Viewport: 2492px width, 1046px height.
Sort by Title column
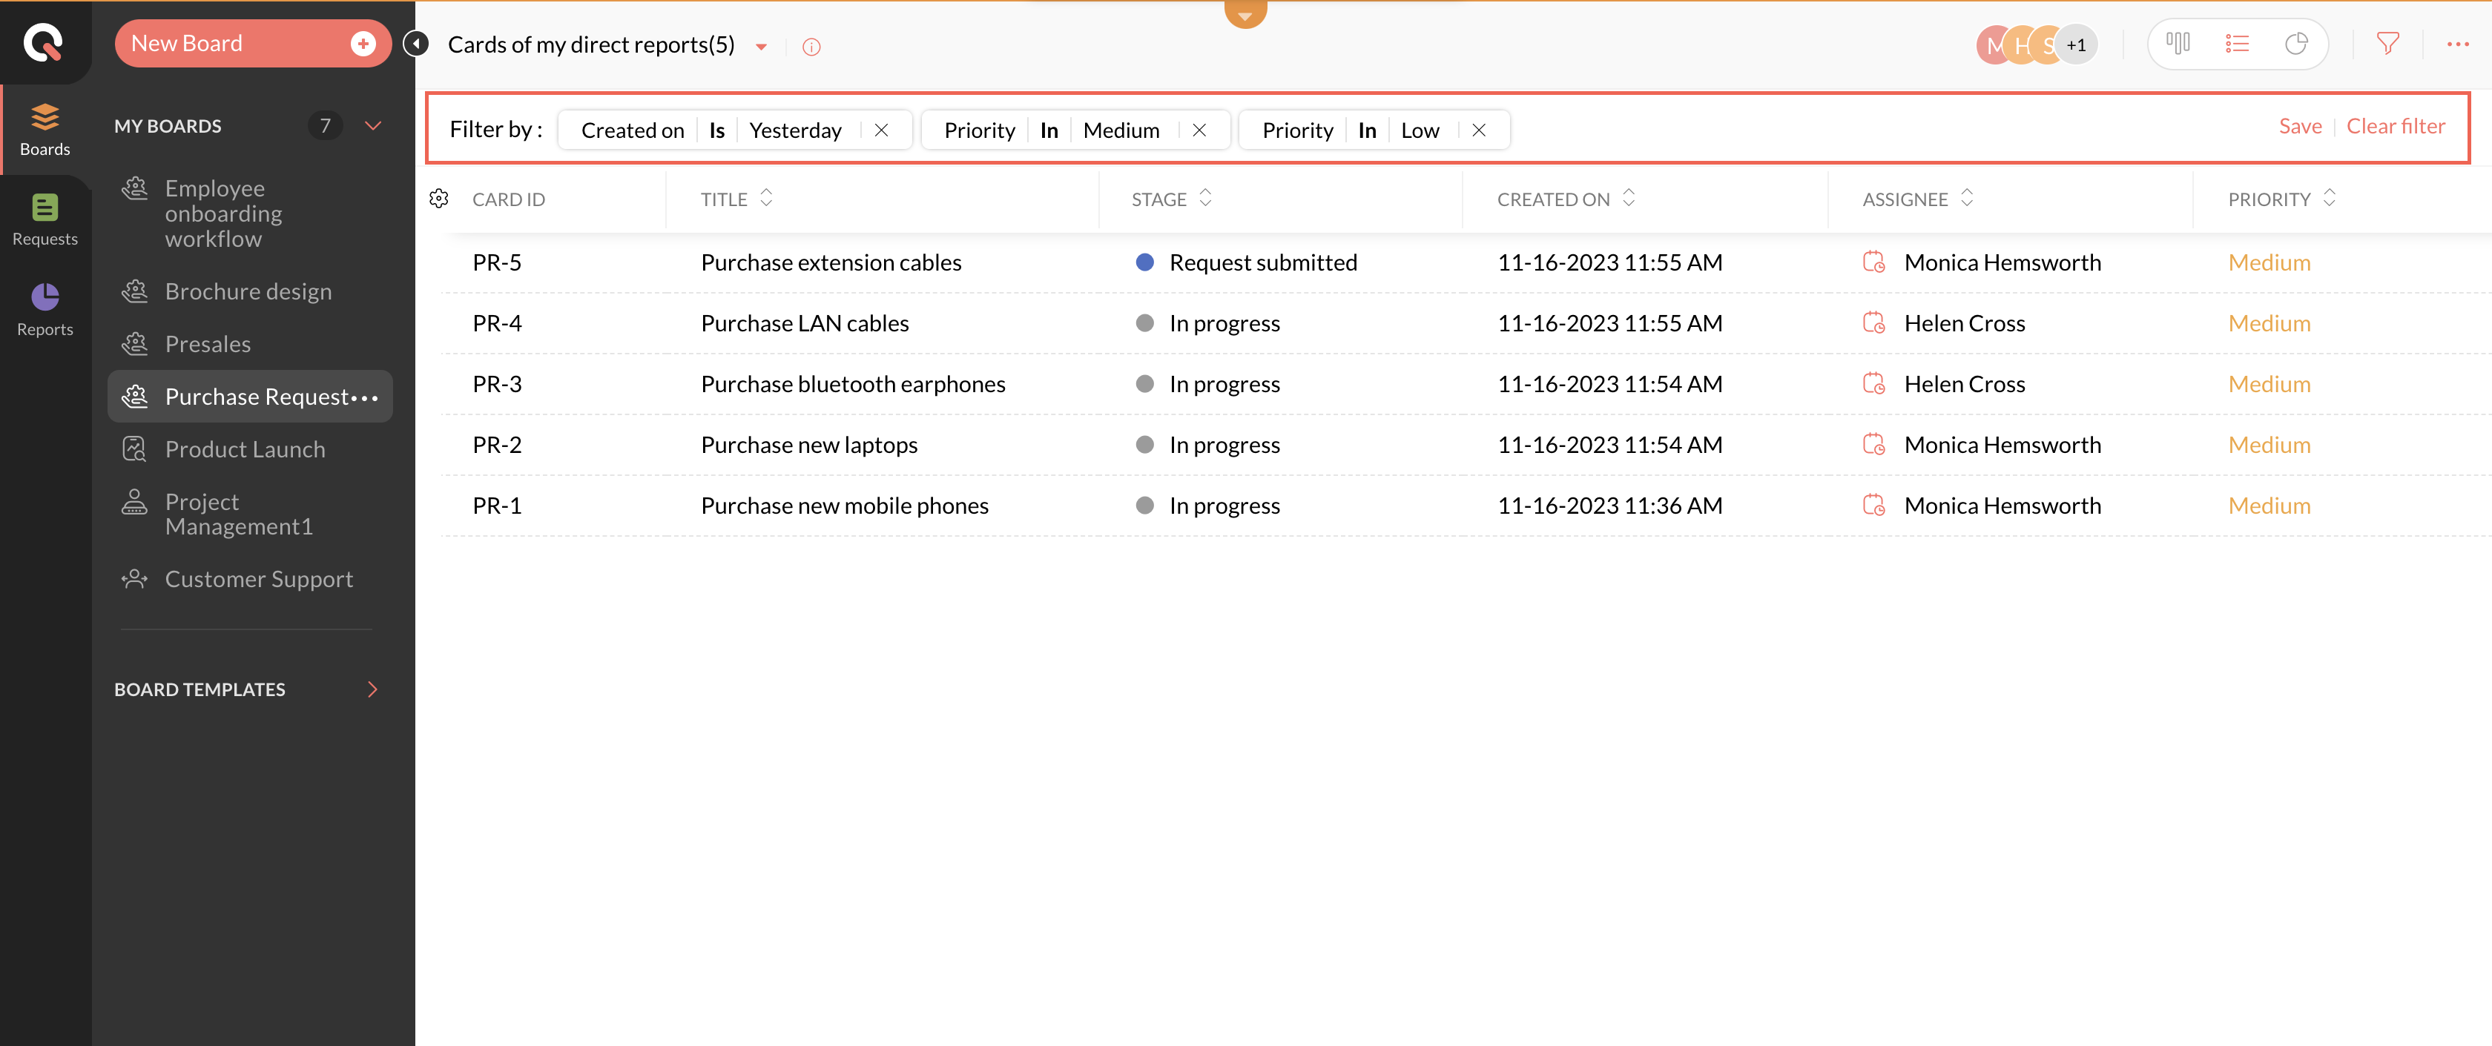pyautogui.click(x=766, y=198)
